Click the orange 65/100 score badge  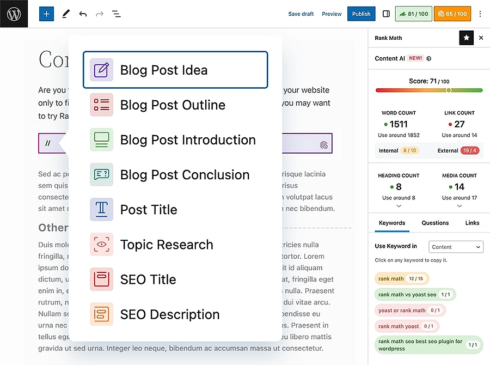452,14
